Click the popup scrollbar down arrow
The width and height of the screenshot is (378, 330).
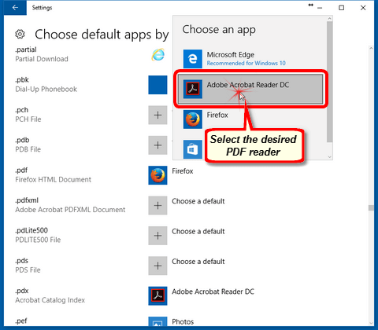(330, 156)
